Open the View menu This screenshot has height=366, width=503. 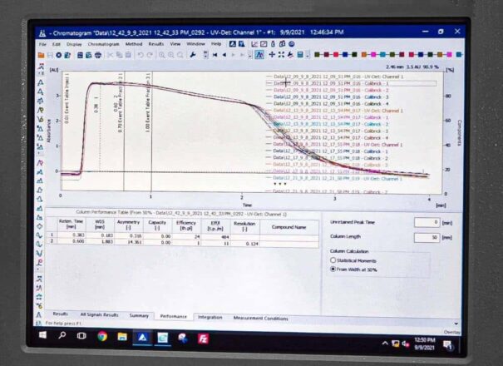click(x=175, y=43)
